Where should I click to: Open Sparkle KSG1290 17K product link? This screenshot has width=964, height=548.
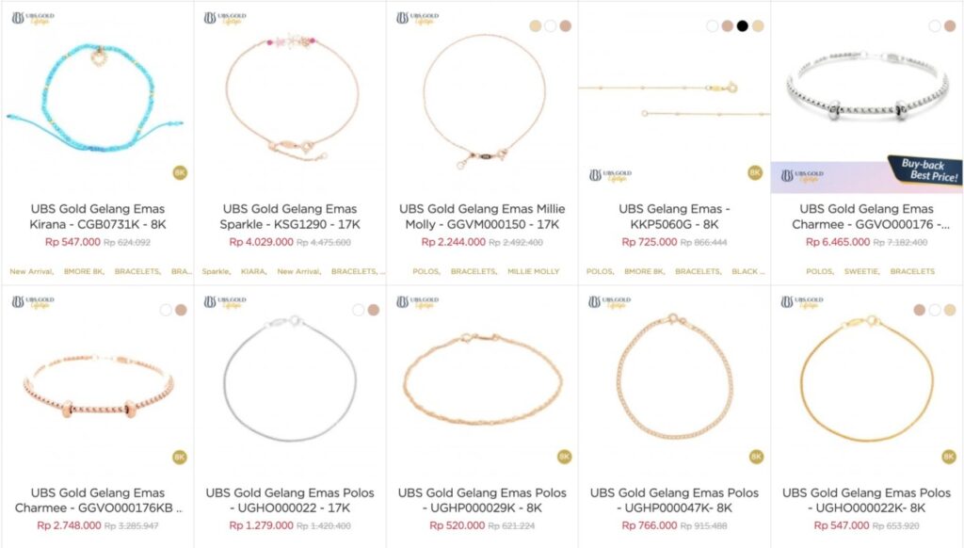pyautogui.click(x=291, y=217)
